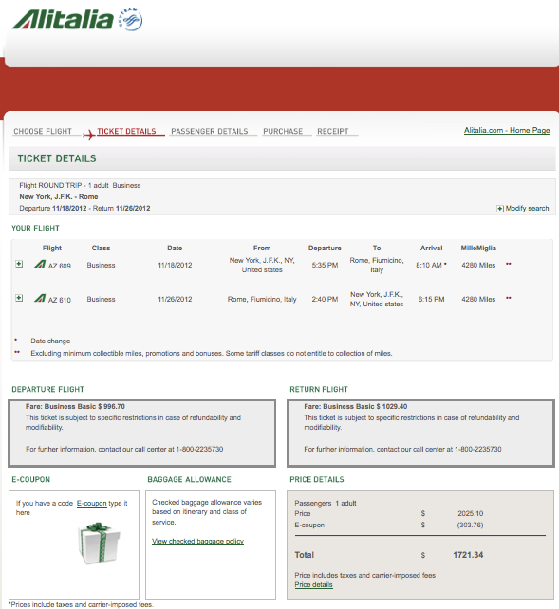Image resolution: width=559 pixels, height=609 pixels.
Task: Click the Alitalia logo
Action: click(63, 20)
